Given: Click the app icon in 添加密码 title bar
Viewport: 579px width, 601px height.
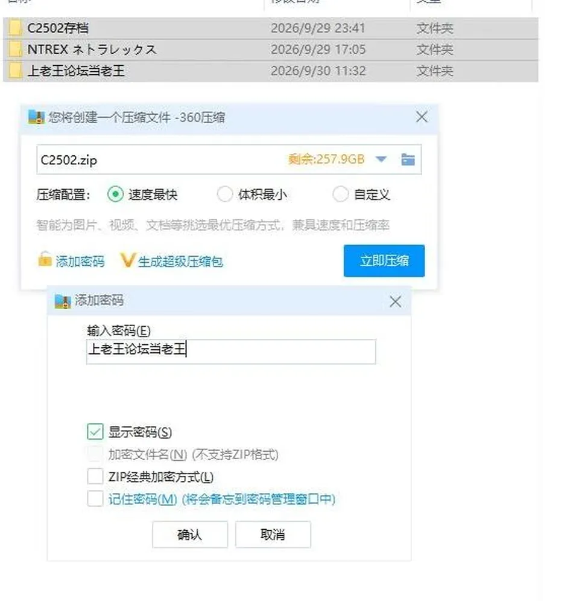Looking at the screenshot, I should coord(63,301).
